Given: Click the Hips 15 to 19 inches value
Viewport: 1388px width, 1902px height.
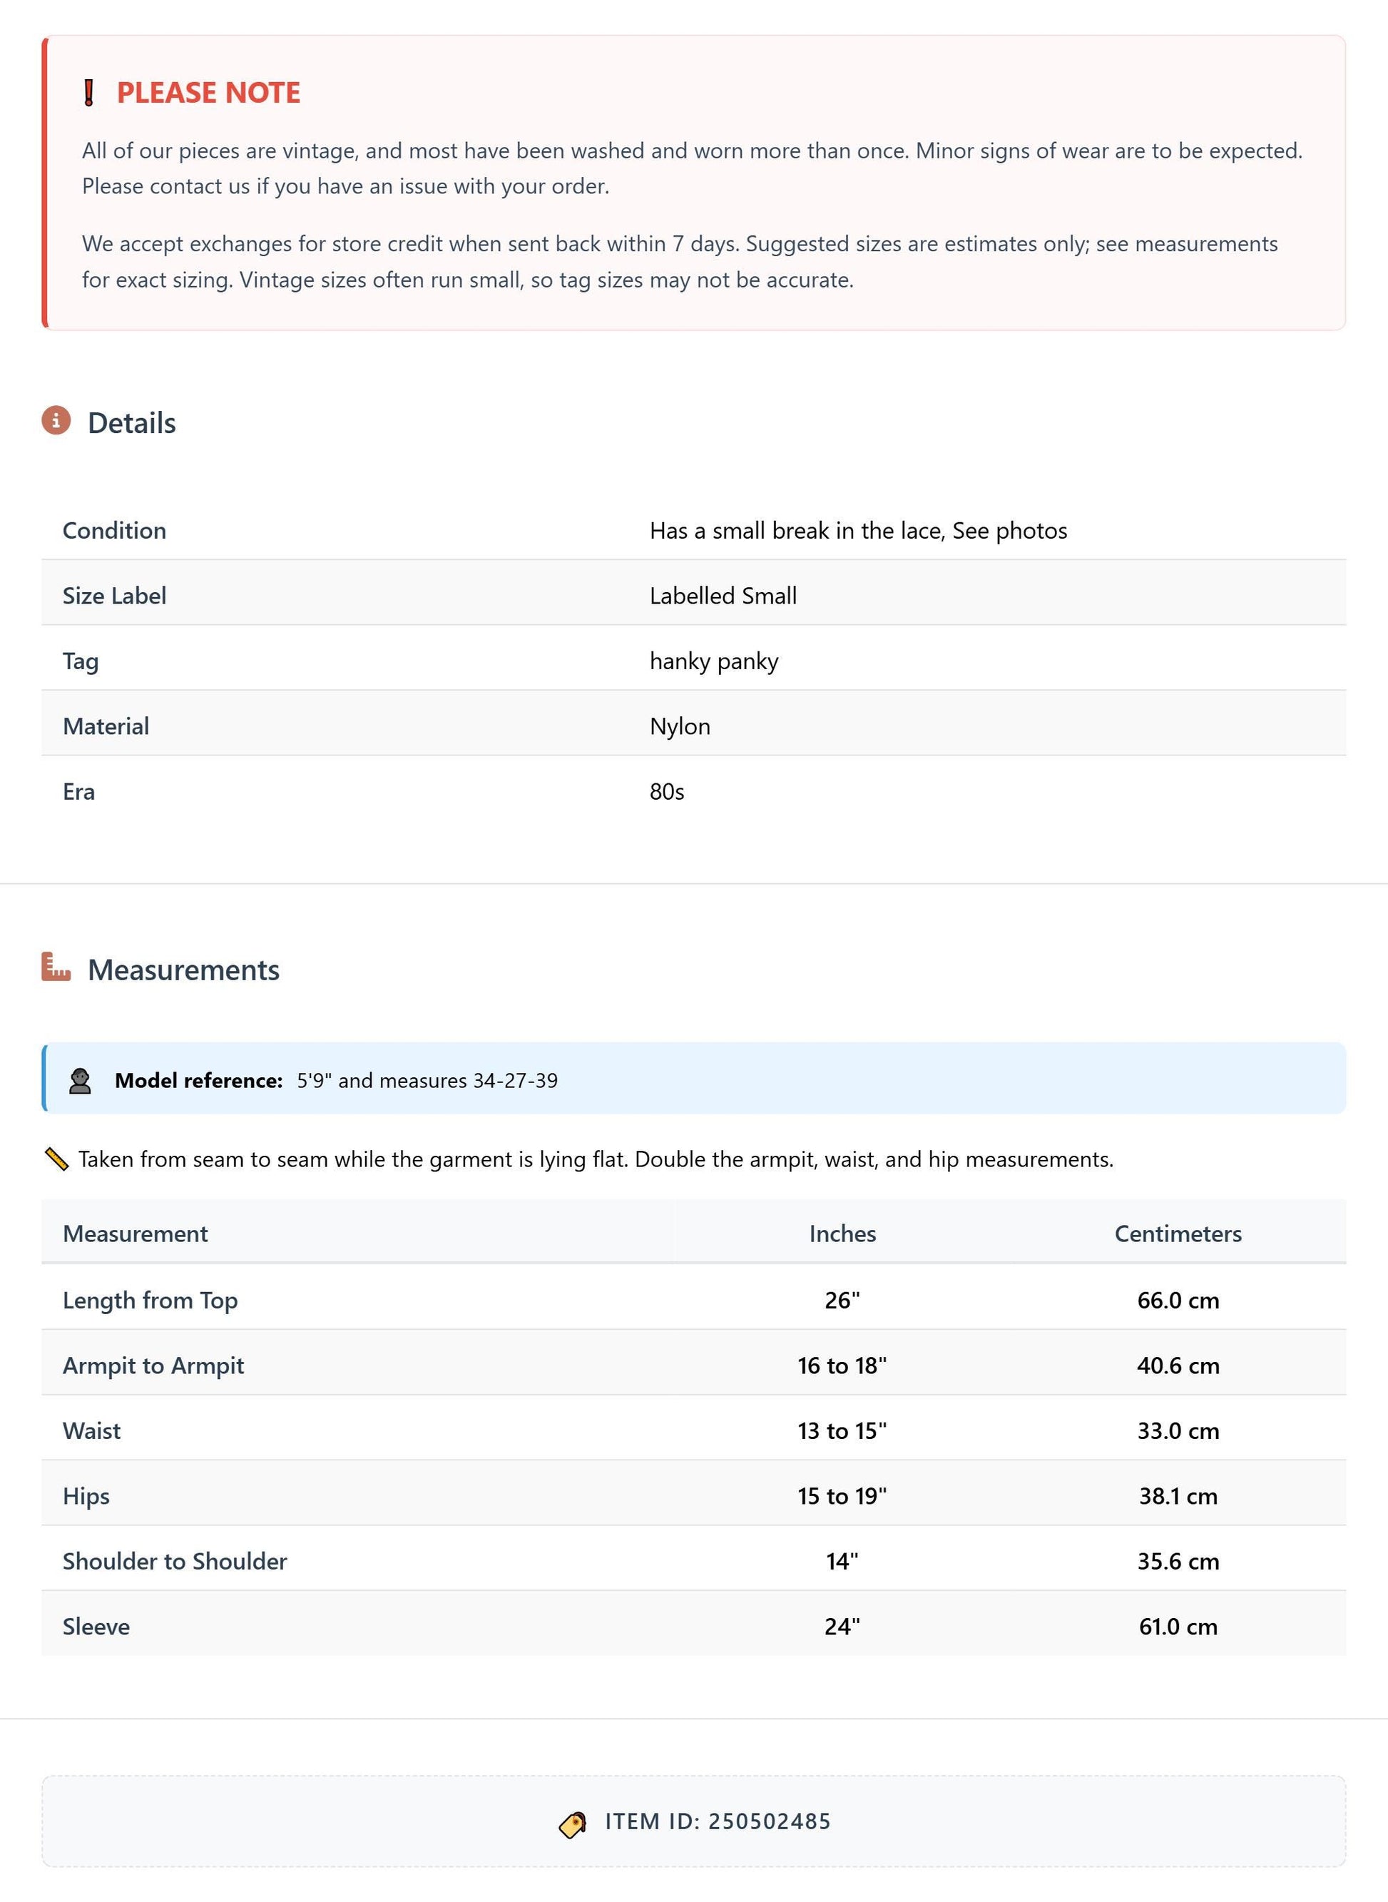Looking at the screenshot, I should pos(842,1496).
